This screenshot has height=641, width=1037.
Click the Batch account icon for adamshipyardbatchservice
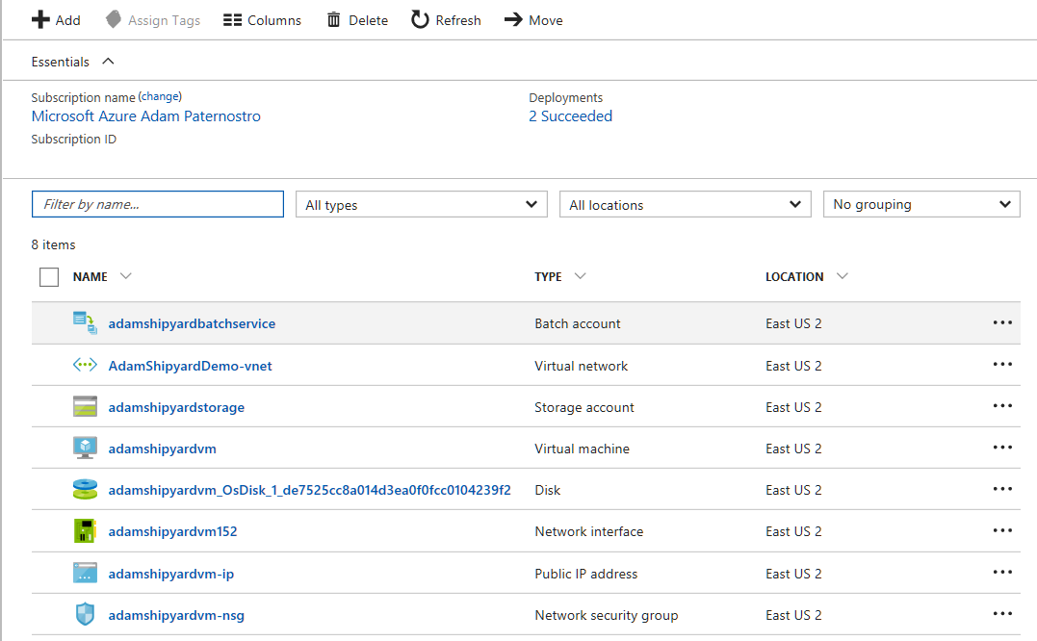(x=85, y=323)
